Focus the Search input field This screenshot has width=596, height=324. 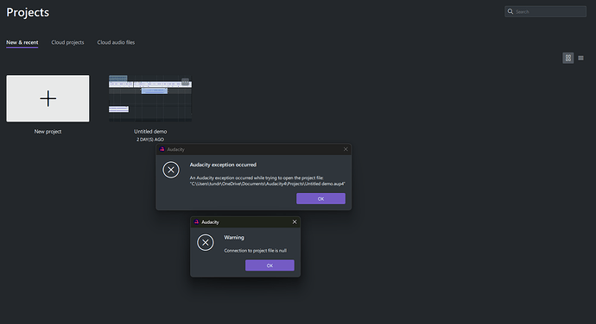pos(545,11)
